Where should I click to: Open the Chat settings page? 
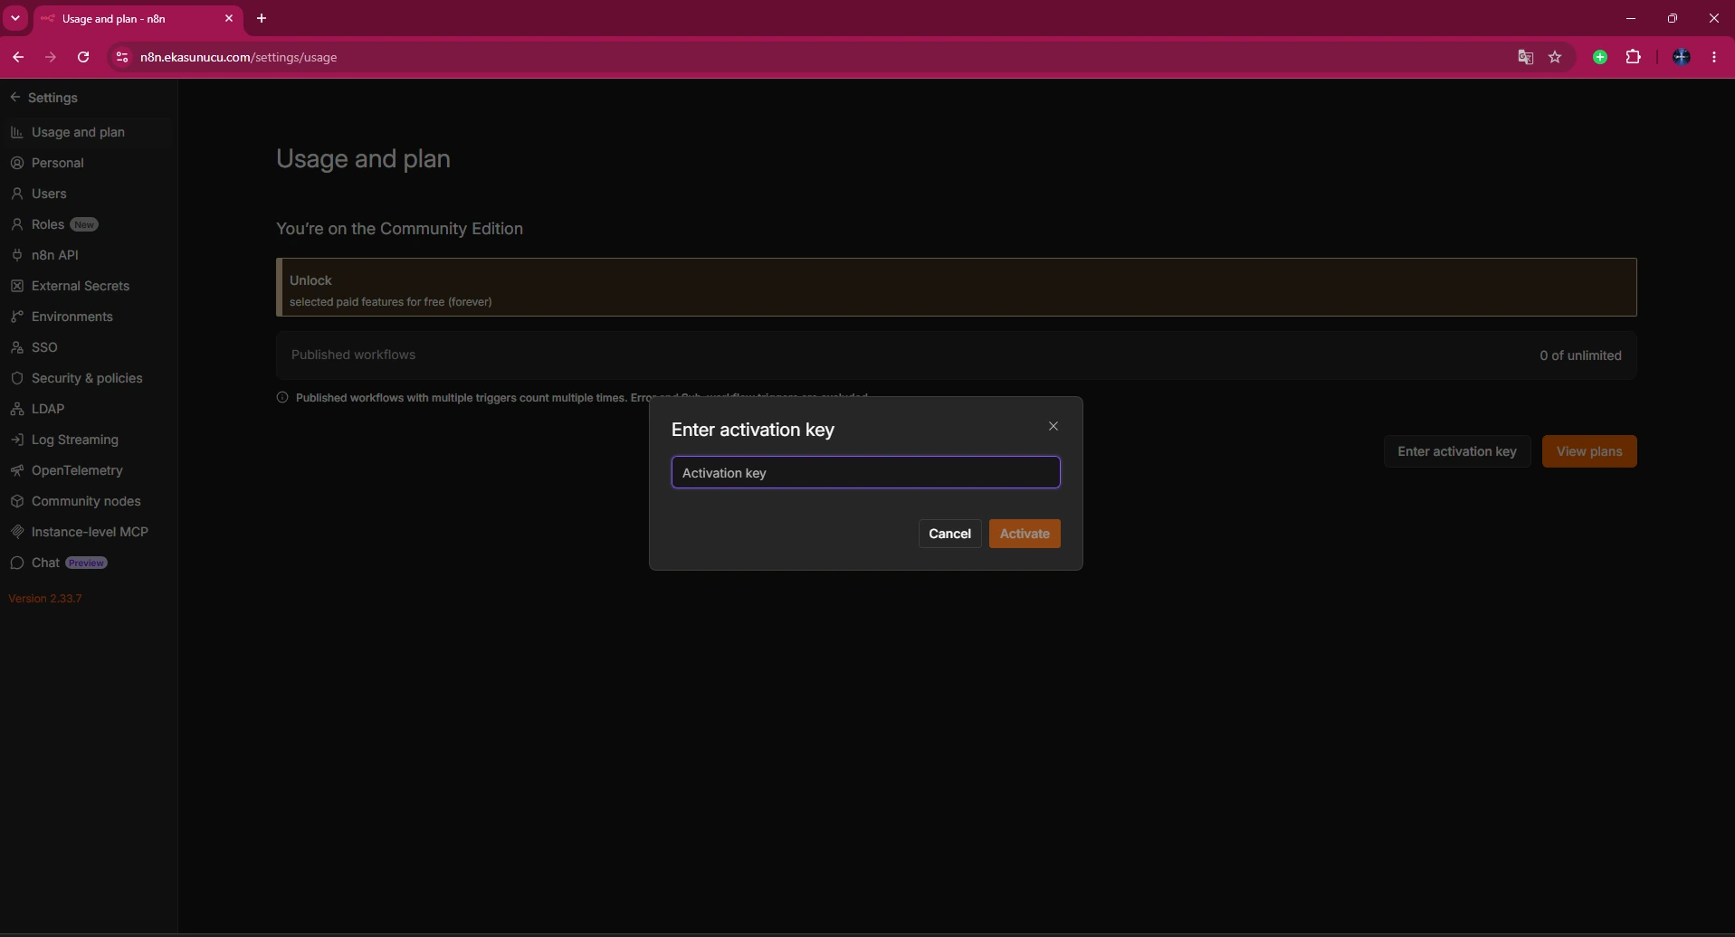87,563
